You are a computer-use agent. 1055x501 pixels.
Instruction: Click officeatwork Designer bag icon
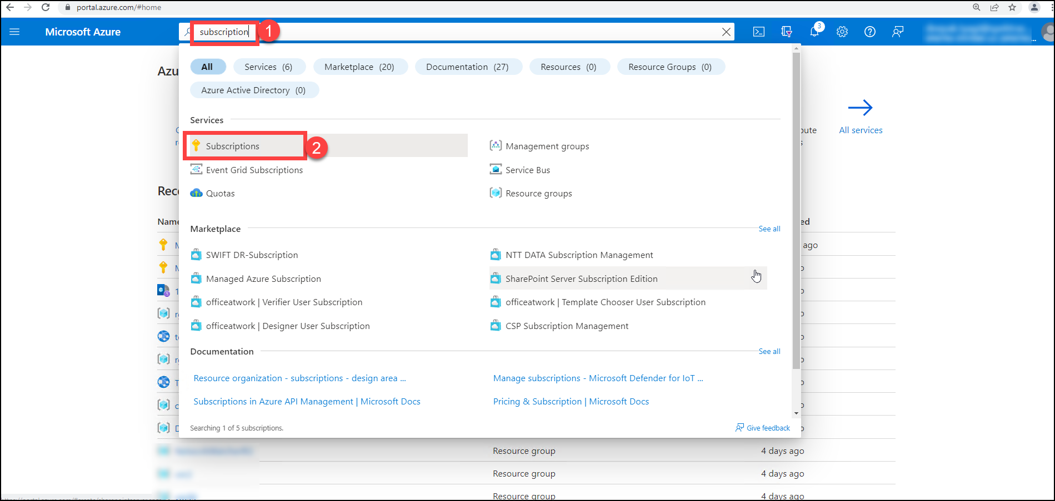[x=196, y=326]
